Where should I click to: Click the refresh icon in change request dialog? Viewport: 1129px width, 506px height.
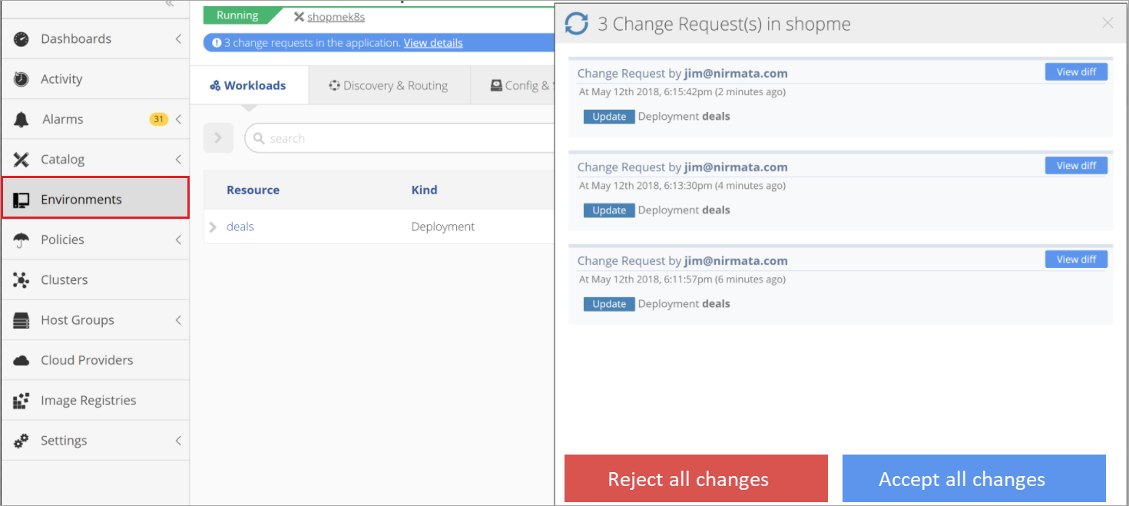click(576, 24)
